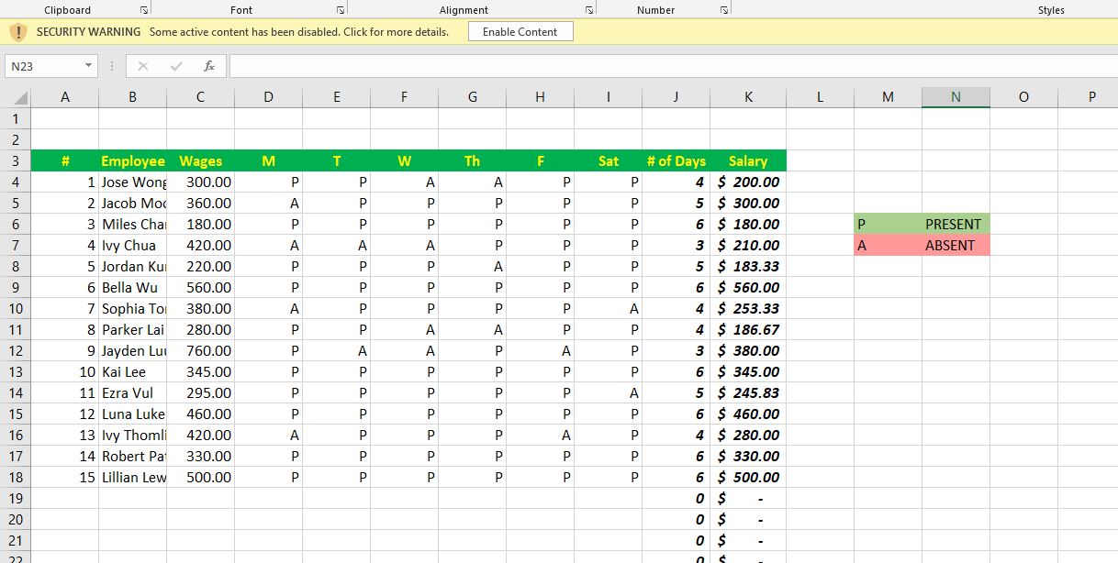Select the Ezra Vul employee cell
The image size is (1118, 563).
(x=133, y=393)
